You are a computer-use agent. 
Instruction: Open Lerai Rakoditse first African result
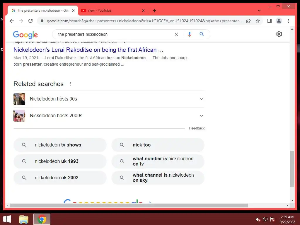[88, 50]
